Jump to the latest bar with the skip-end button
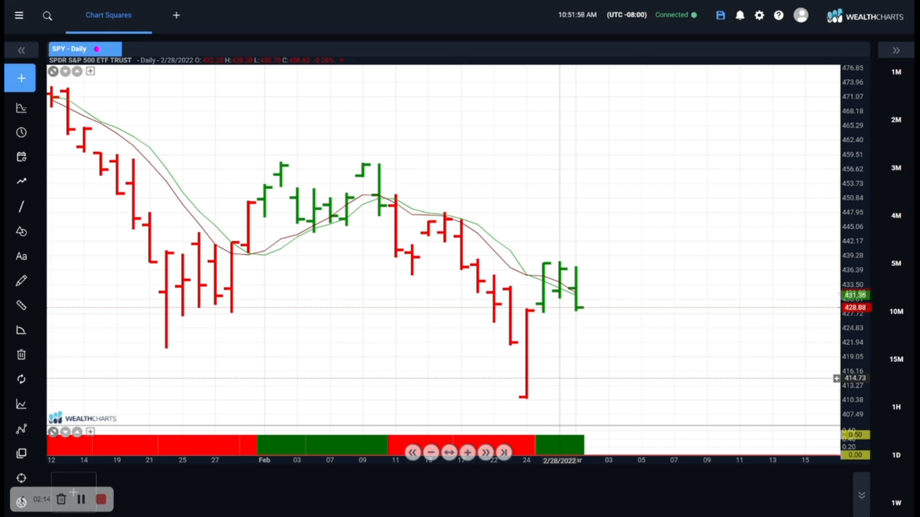This screenshot has width=920, height=517. 504,452
